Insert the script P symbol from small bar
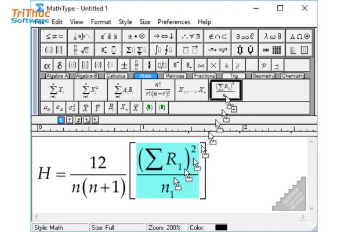348x232 pixels. click(264, 66)
